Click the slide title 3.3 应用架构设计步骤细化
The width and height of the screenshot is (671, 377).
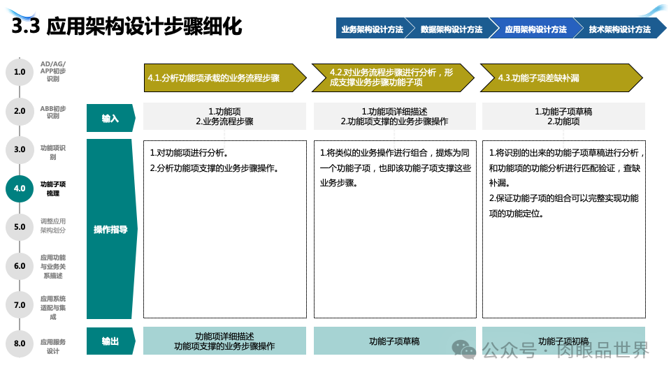click(x=127, y=26)
